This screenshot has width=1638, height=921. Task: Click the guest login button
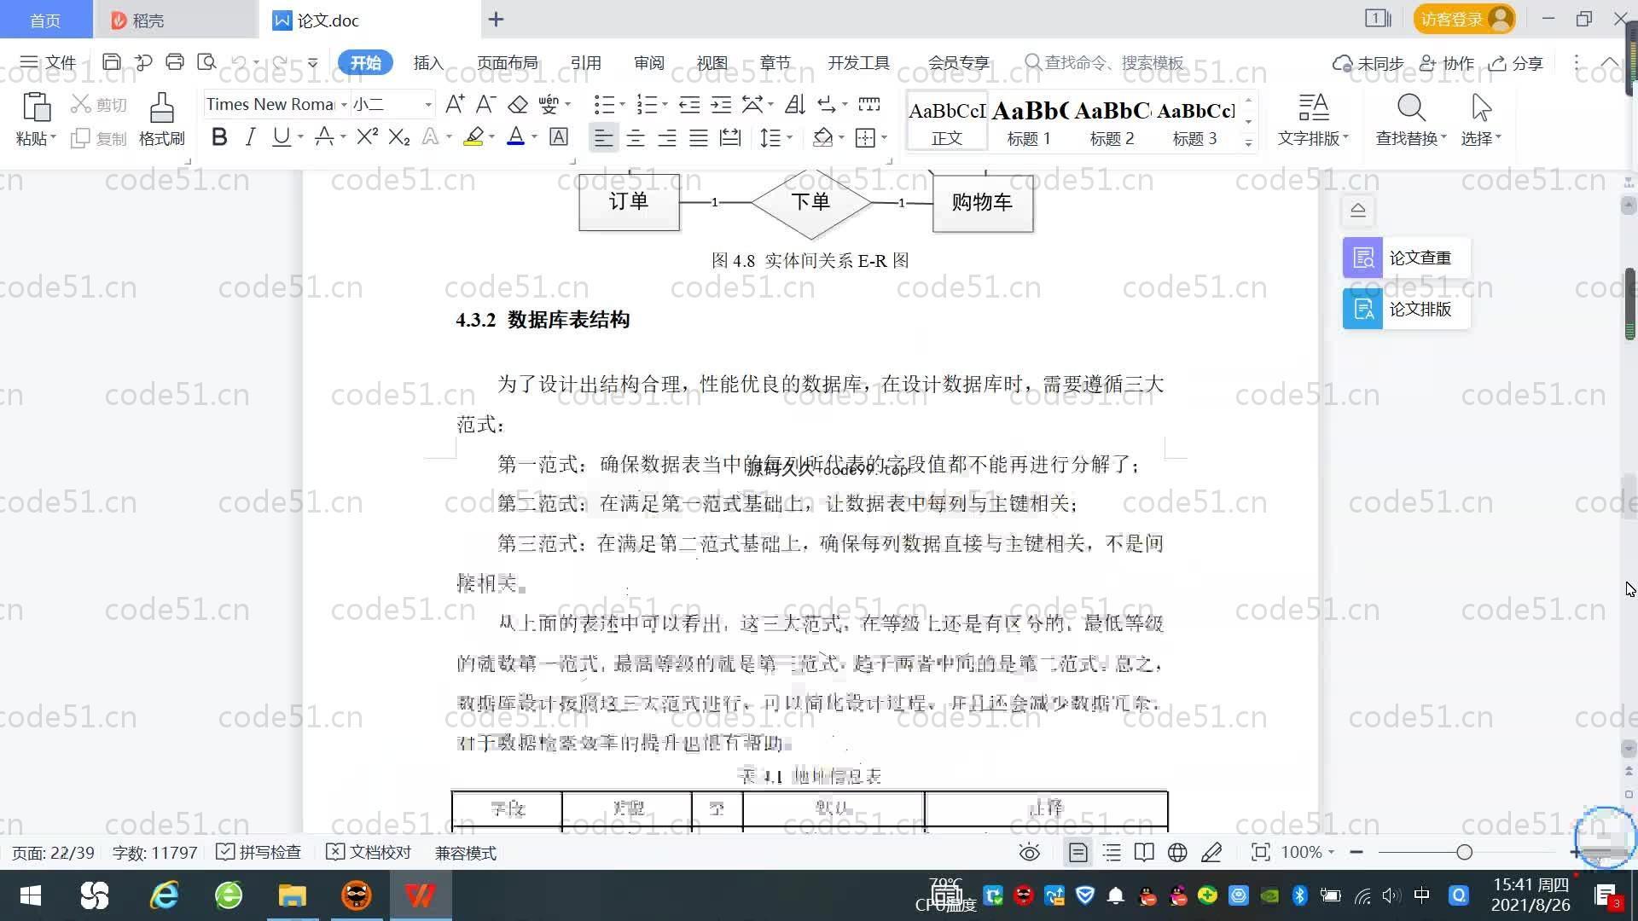click(1464, 19)
